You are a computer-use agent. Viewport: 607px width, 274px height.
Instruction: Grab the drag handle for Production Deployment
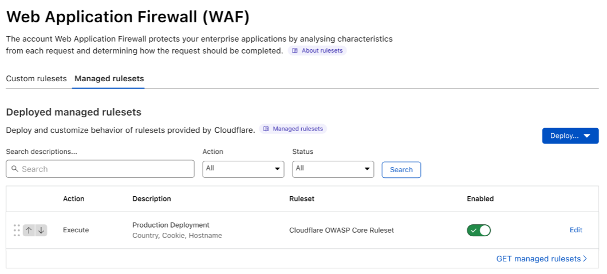[17, 230]
